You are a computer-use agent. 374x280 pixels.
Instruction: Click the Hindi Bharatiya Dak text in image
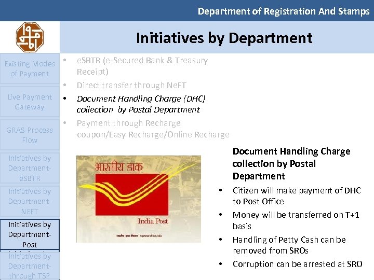(x=118, y=166)
